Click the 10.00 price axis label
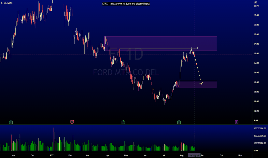This screenshot has height=158, width=268. (256, 111)
